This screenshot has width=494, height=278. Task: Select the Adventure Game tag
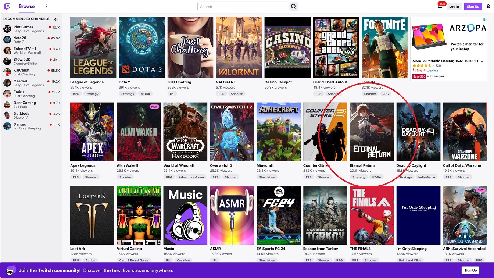pos(191,177)
